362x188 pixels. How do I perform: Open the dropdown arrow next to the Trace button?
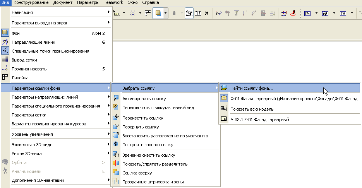click(x=166, y=13)
